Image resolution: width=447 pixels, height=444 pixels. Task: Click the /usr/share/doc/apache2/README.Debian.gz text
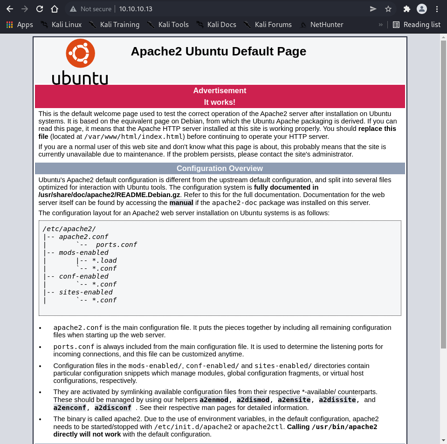coord(109,195)
